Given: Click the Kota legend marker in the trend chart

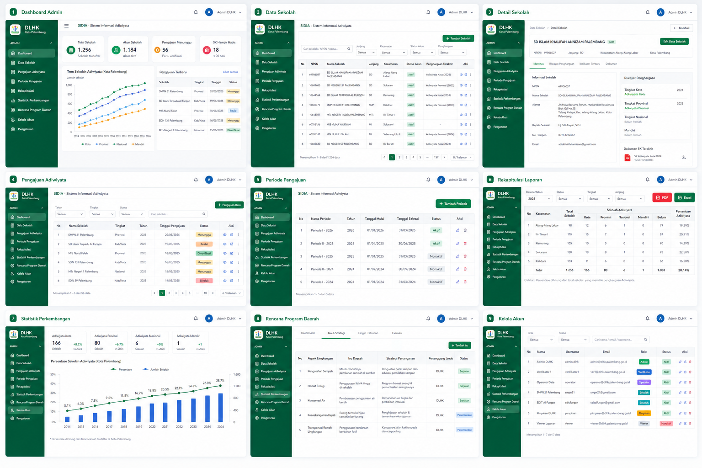Looking at the screenshot, I should (x=83, y=144).
